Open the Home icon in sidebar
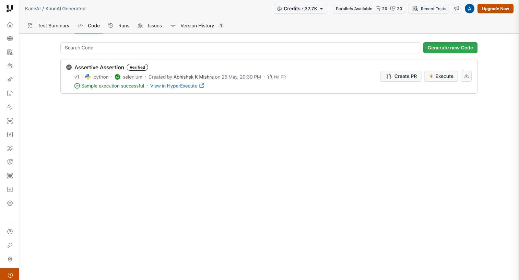The width and height of the screenshot is (519, 280). coord(10,25)
